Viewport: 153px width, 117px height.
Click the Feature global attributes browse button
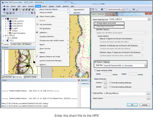[x=105, y=83]
